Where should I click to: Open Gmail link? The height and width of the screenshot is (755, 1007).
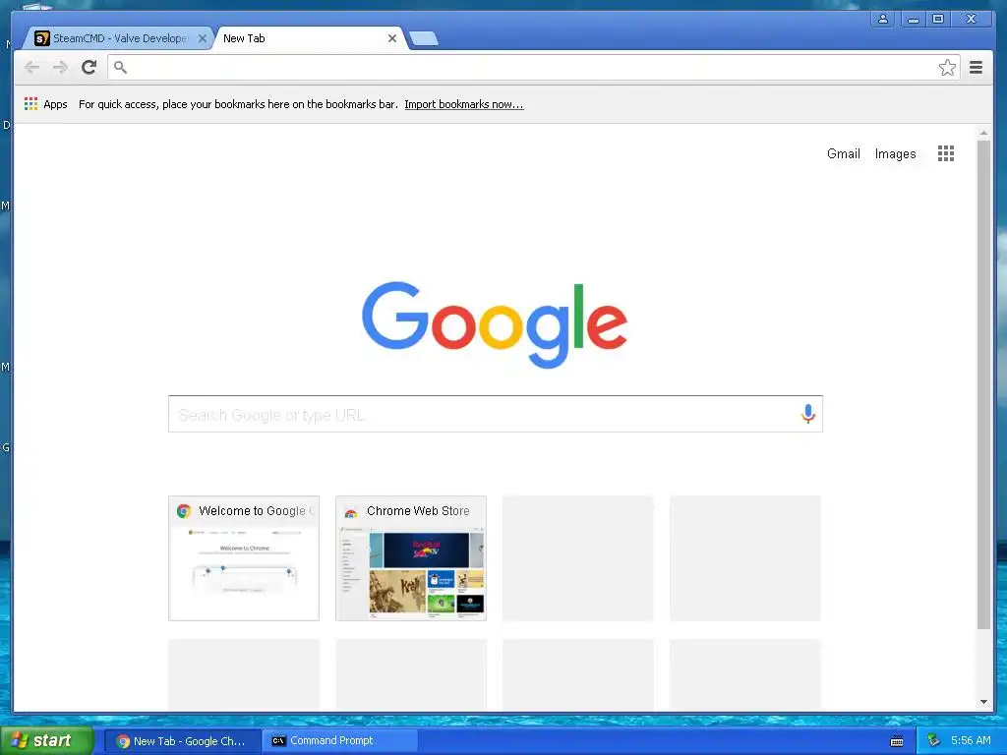[x=843, y=153]
